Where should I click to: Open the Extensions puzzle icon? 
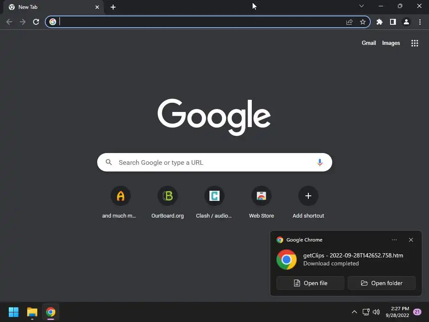coord(380,22)
